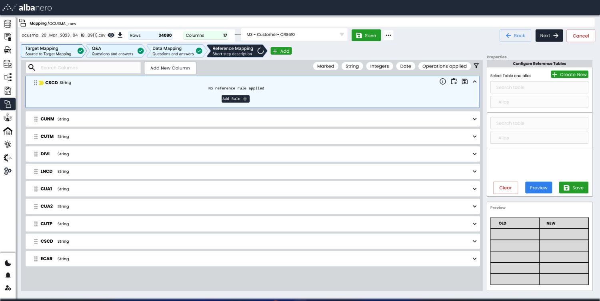Image resolution: width=600 pixels, height=301 pixels.
Task: Click the Next button
Action: 549,36
